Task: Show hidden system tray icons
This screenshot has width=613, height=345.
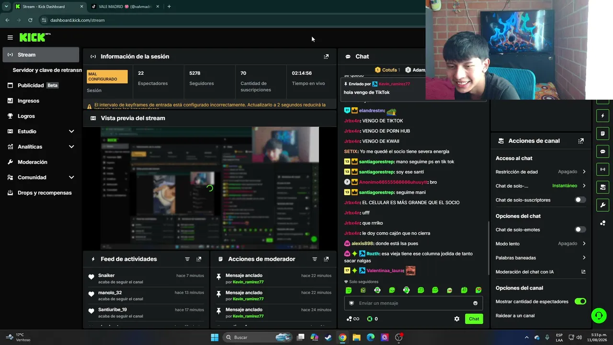Action: (527, 337)
